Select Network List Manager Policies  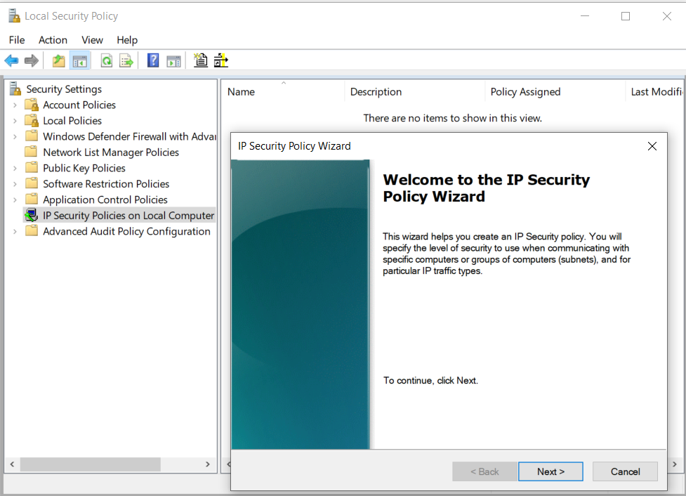pyautogui.click(x=111, y=152)
